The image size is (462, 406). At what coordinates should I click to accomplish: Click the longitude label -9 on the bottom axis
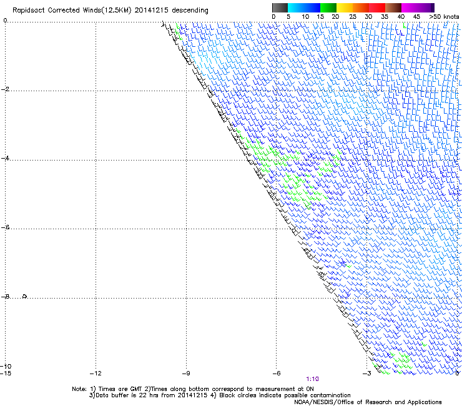186,374
